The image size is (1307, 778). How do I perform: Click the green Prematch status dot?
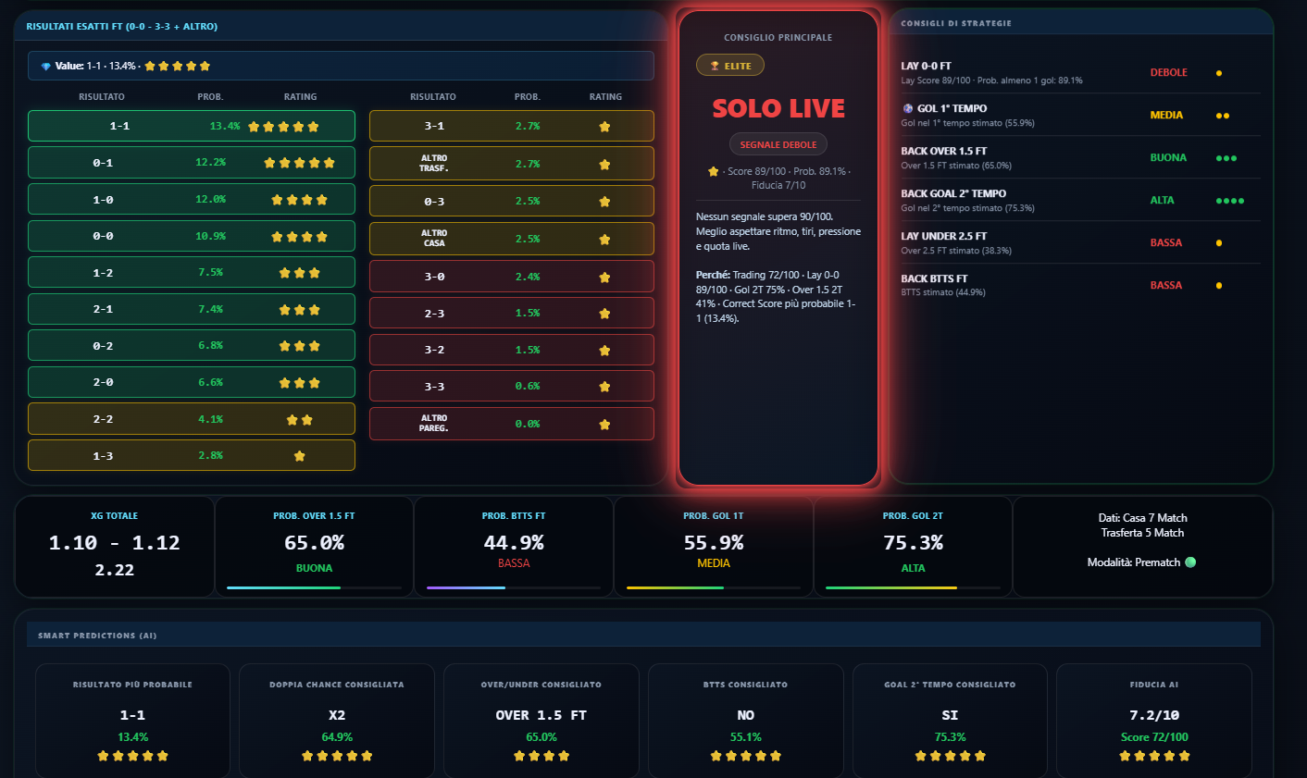1190,562
